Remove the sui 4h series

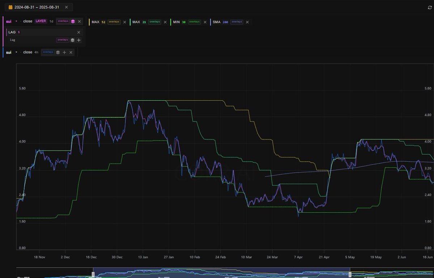tap(71, 52)
